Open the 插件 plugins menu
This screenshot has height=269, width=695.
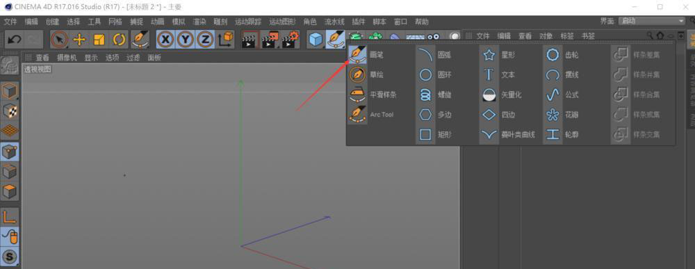[x=359, y=22]
